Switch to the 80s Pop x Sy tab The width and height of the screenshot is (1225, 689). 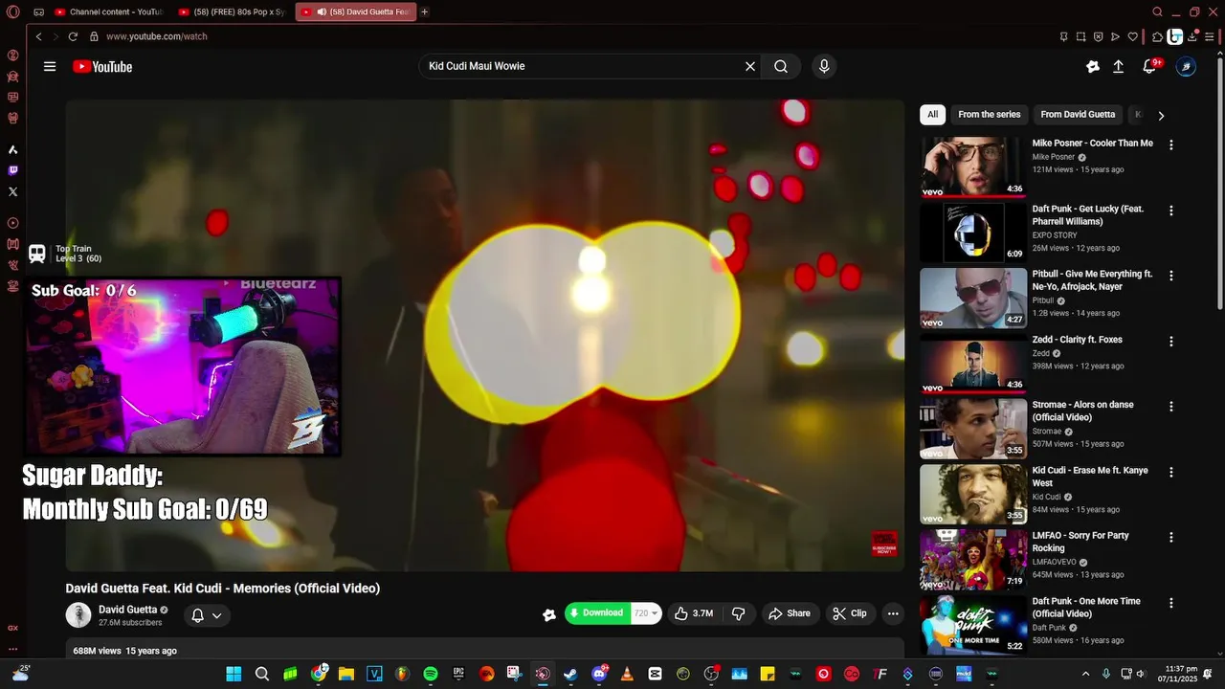click(233, 11)
